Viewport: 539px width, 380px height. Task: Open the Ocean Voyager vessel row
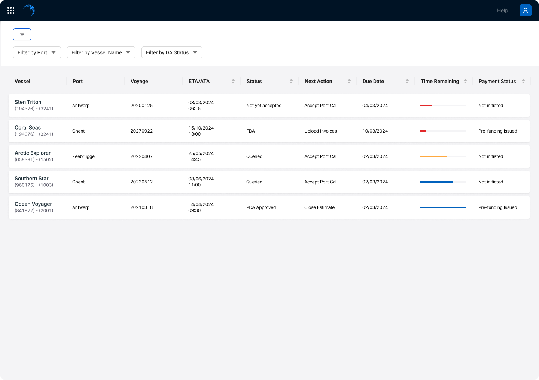269,207
